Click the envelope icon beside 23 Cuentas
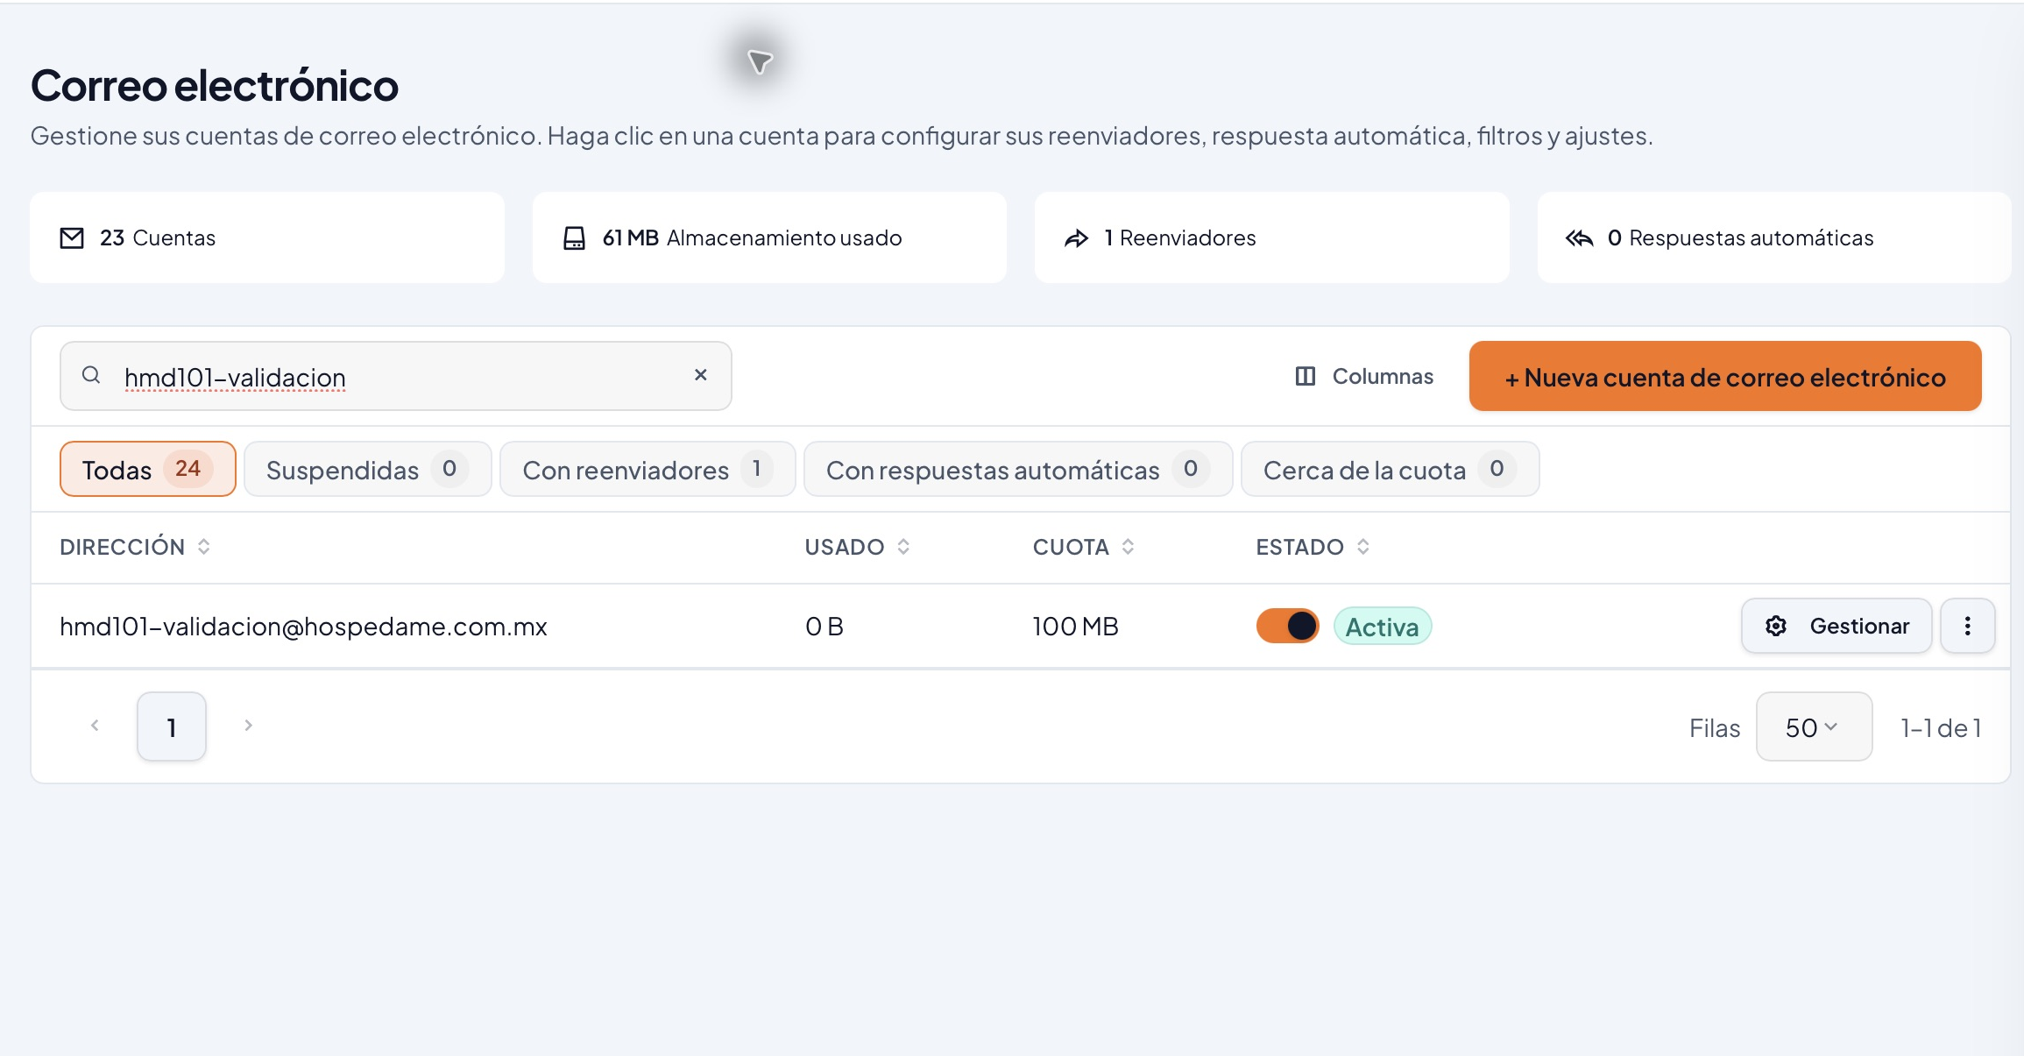The width and height of the screenshot is (2024, 1056). [x=72, y=238]
